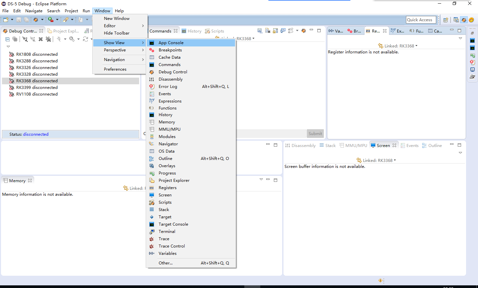Click connect to target icon in Debug Control

click(x=25, y=39)
